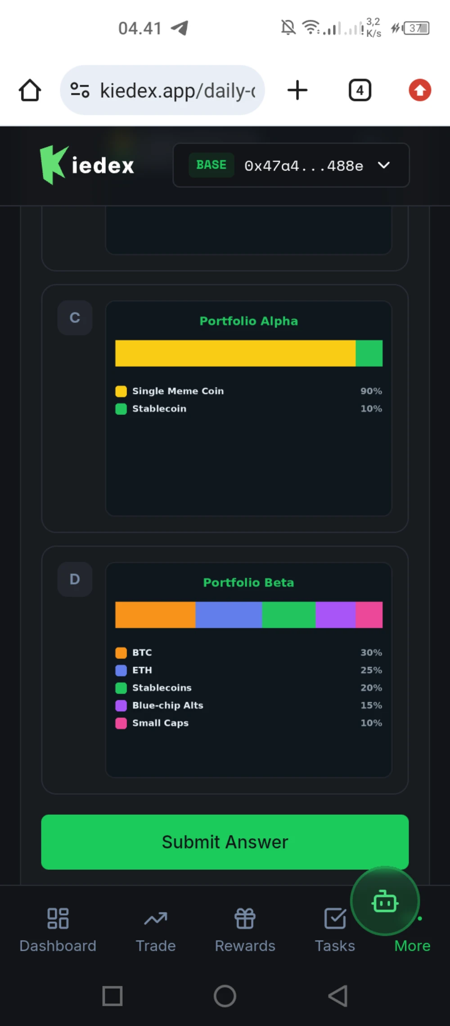Open a new tab with plus icon
The height and width of the screenshot is (1026, 450).
pyautogui.click(x=297, y=90)
